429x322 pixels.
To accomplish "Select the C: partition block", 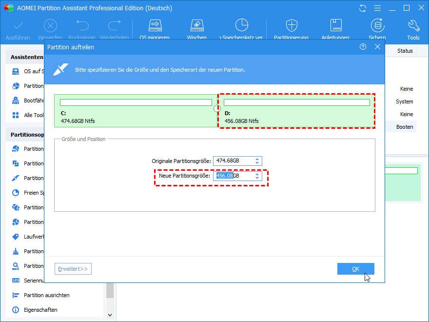I will [x=136, y=111].
